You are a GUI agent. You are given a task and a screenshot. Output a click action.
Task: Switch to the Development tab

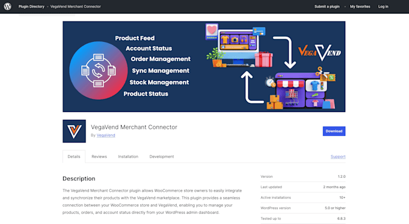(x=161, y=156)
